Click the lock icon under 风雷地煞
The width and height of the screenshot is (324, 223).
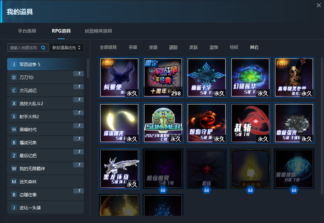pos(294,189)
